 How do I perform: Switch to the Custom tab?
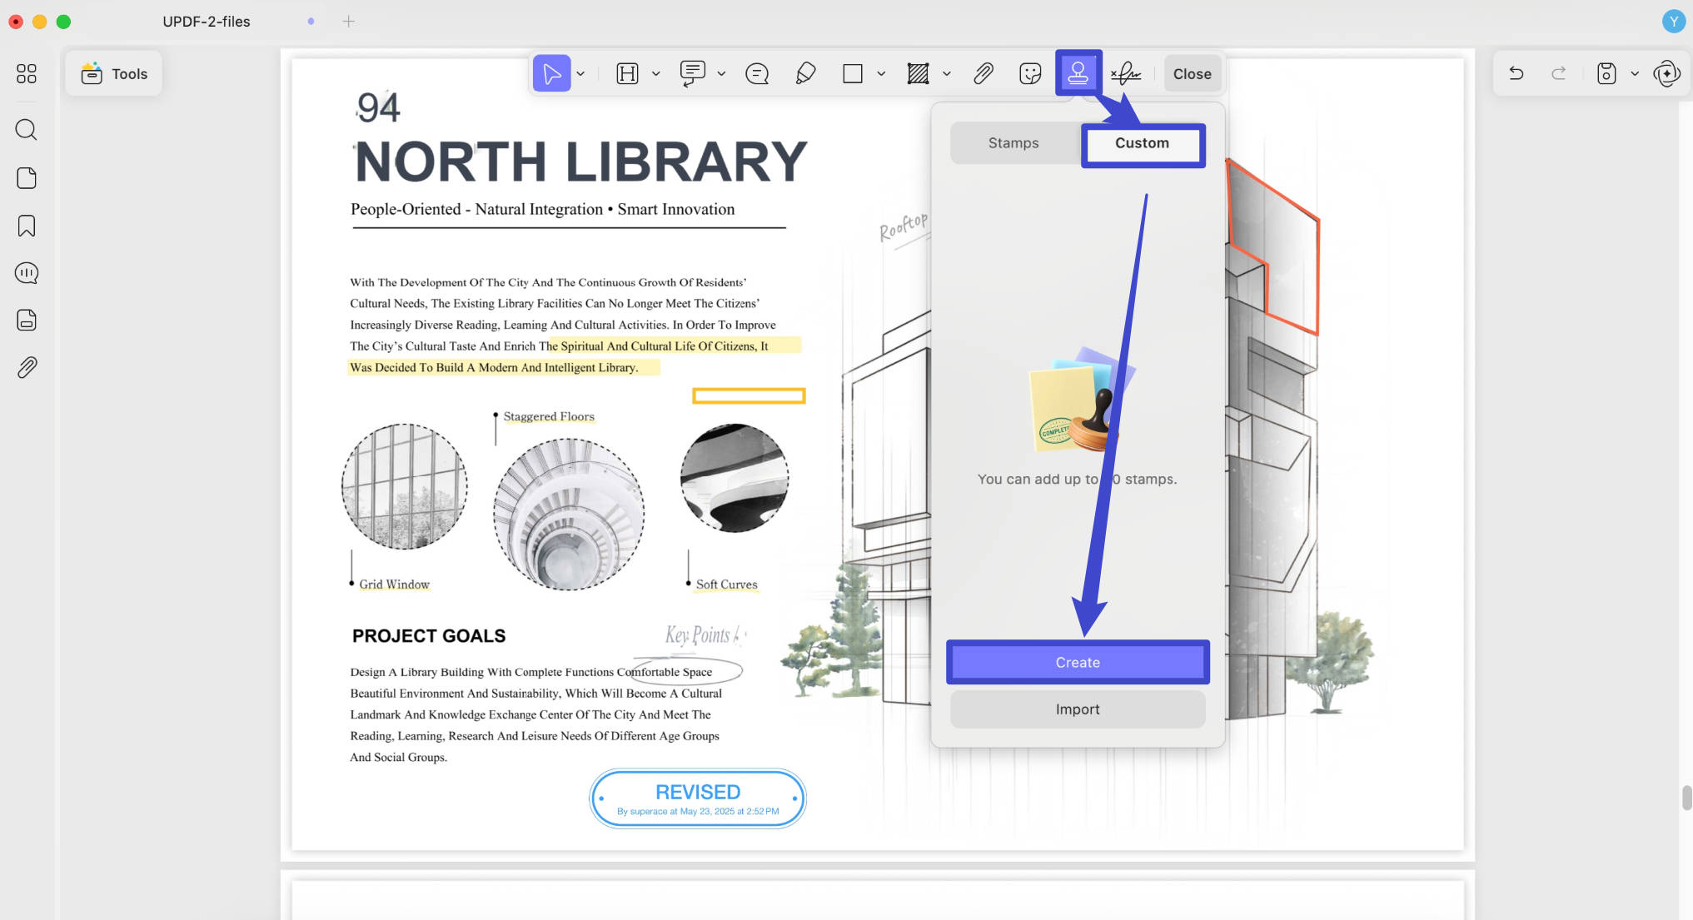[1142, 143]
